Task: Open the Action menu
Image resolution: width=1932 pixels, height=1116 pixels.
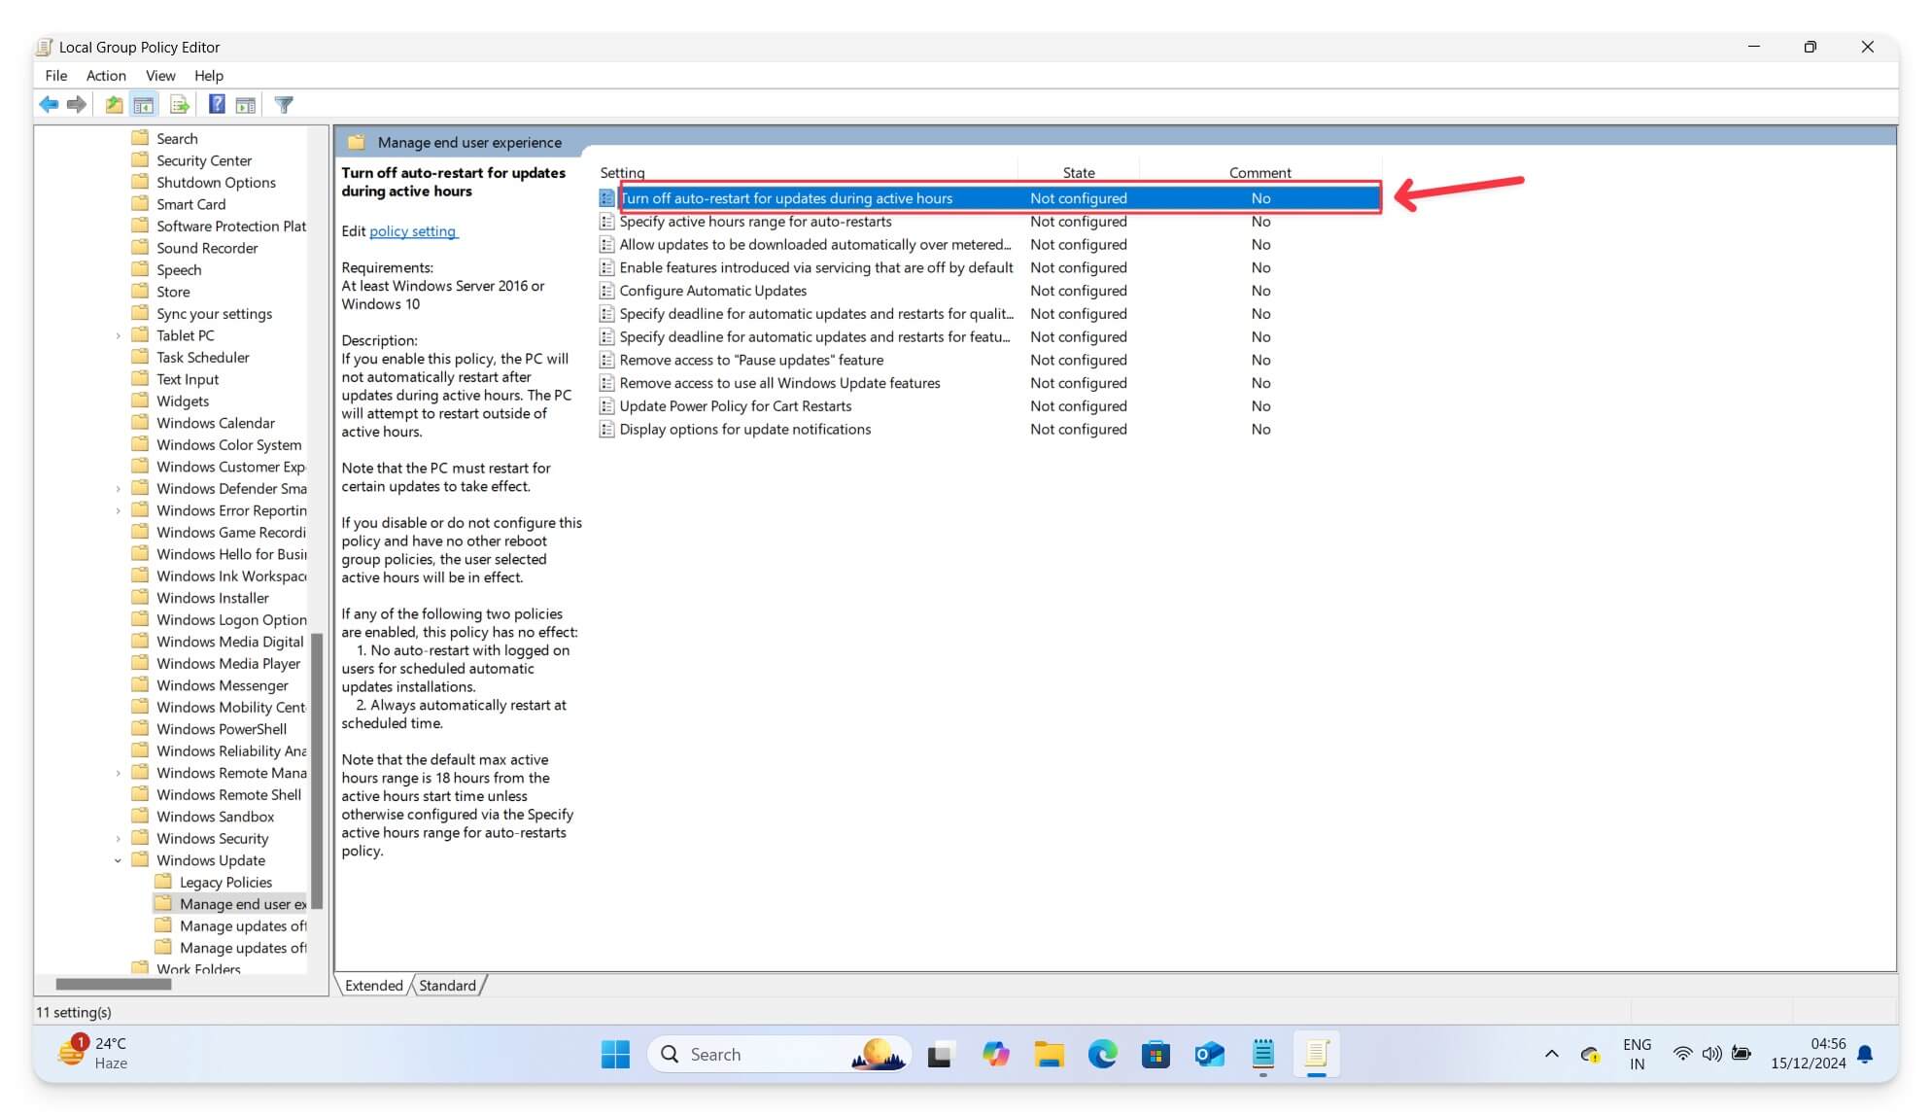Action: (106, 75)
